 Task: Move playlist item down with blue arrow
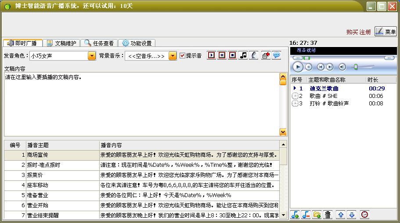click(x=352, y=215)
